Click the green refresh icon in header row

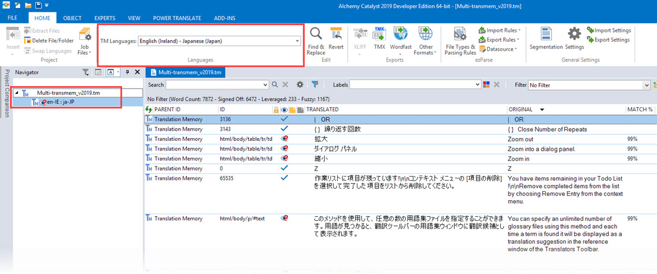pyautogui.click(x=148, y=109)
